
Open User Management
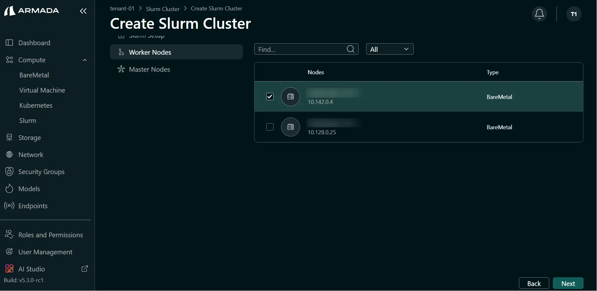(x=45, y=252)
